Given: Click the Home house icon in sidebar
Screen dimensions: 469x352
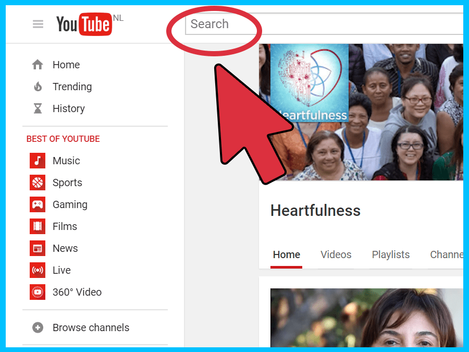Looking at the screenshot, I should (x=38, y=65).
